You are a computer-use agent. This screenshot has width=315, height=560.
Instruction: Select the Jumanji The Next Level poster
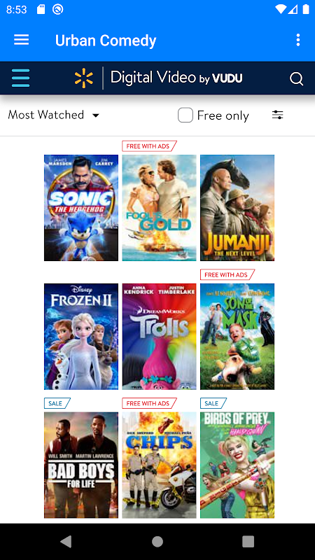tap(237, 207)
